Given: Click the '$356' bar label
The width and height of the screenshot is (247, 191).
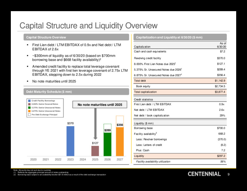Looking at the screenshot, I should (x=120, y=125).
